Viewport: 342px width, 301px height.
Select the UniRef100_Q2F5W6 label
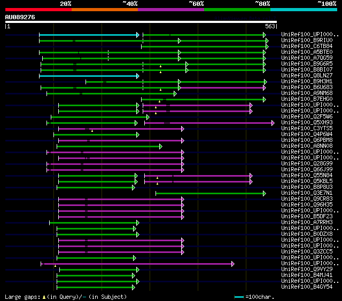click(x=307, y=117)
